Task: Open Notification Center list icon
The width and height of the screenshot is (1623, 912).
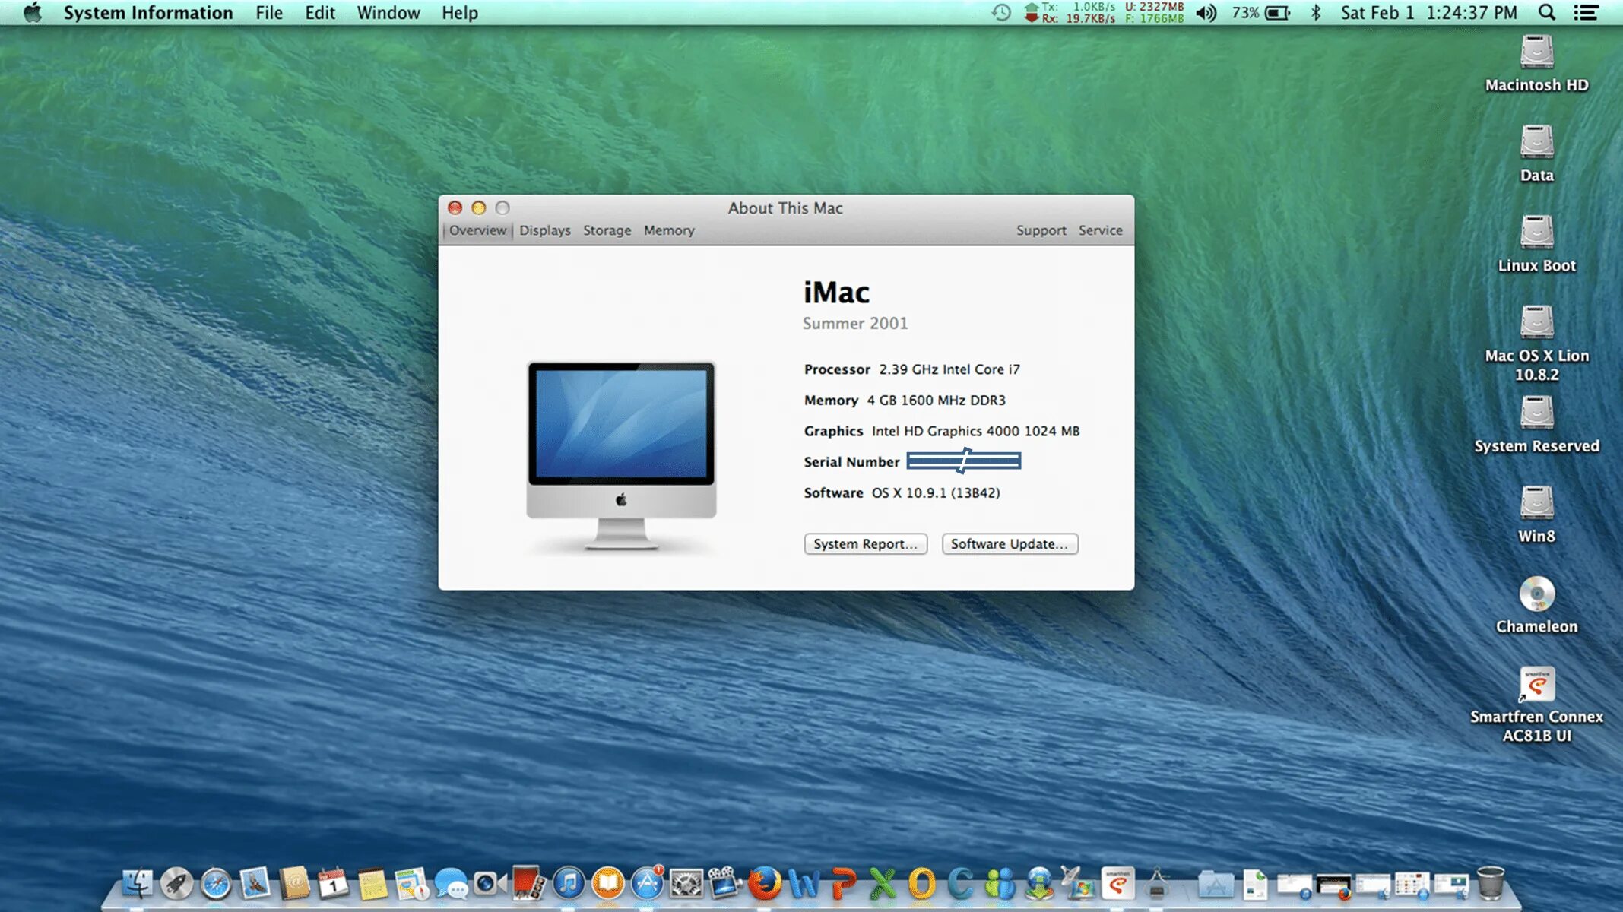Action: point(1586,13)
